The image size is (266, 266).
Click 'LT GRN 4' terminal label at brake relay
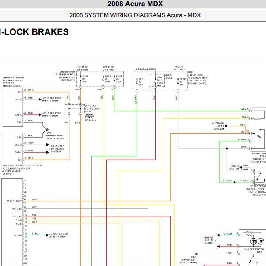point(243,139)
